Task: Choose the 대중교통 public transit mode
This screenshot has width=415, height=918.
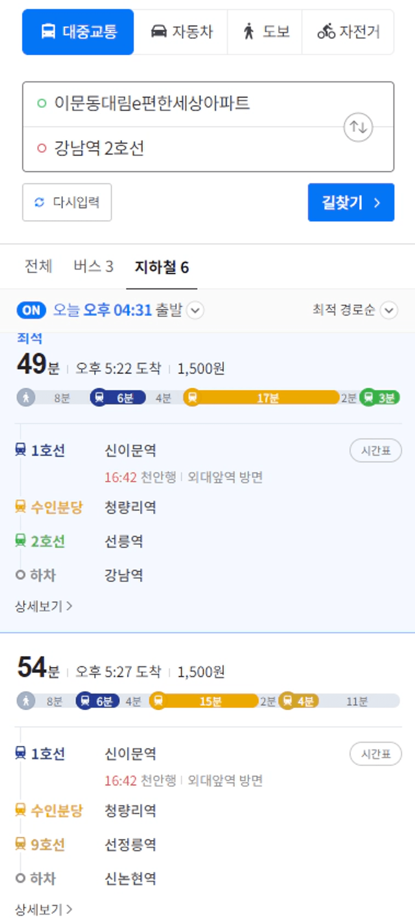Action: pyautogui.click(x=78, y=32)
